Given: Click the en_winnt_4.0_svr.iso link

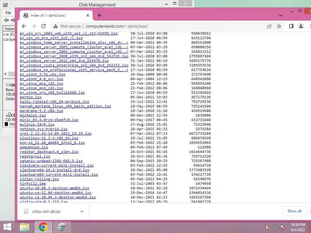Looking at the screenshot, I should [x=41, y=79].
